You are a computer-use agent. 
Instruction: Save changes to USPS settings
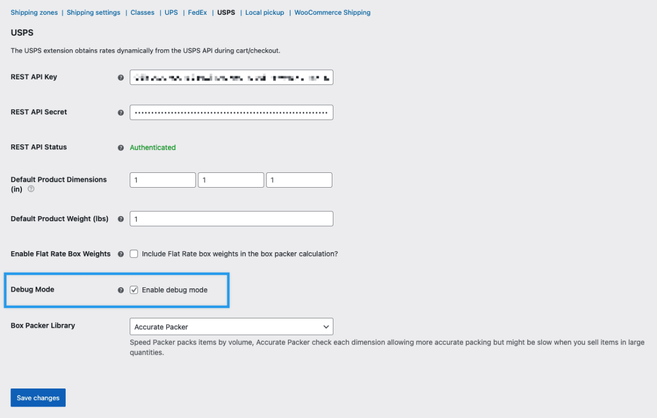[38, 398]
